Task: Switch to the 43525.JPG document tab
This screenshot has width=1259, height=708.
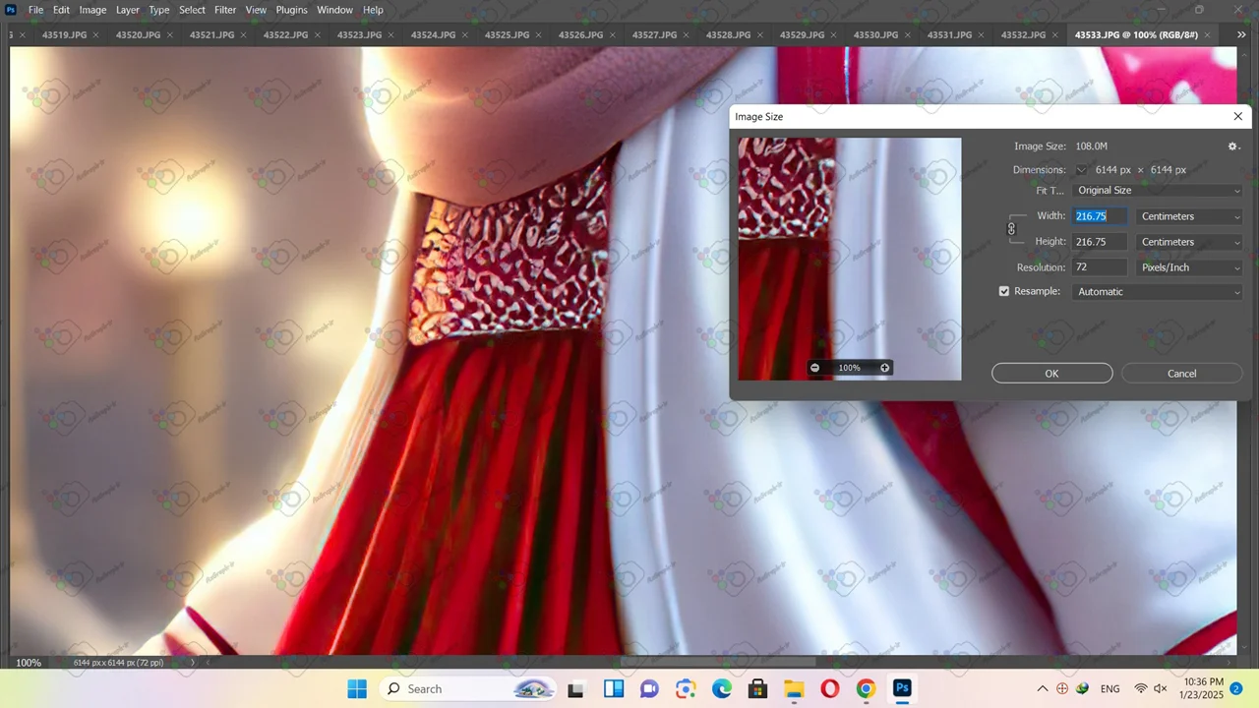Action: (x=507, y=34)
